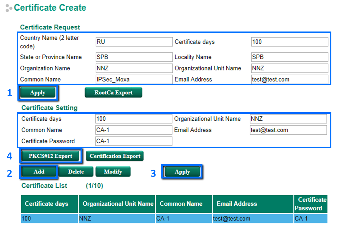Select the CA-1 row in Certificate List
This screenshot has height=238, width=344.
tap(174, 219)
